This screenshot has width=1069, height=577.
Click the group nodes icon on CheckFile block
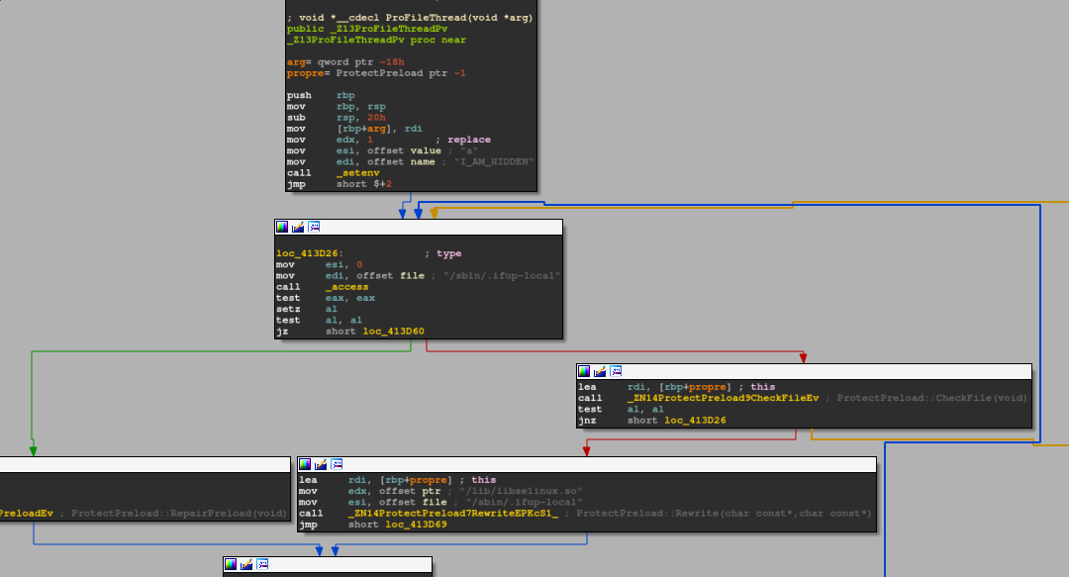(616, 371)
